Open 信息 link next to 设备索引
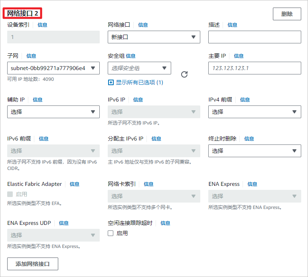Screen dimensions: 308x277 tap(42, 25)
